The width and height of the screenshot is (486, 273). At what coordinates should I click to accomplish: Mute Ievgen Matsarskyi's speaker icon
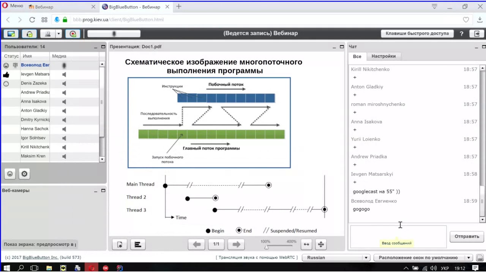(x=64, y=74)
